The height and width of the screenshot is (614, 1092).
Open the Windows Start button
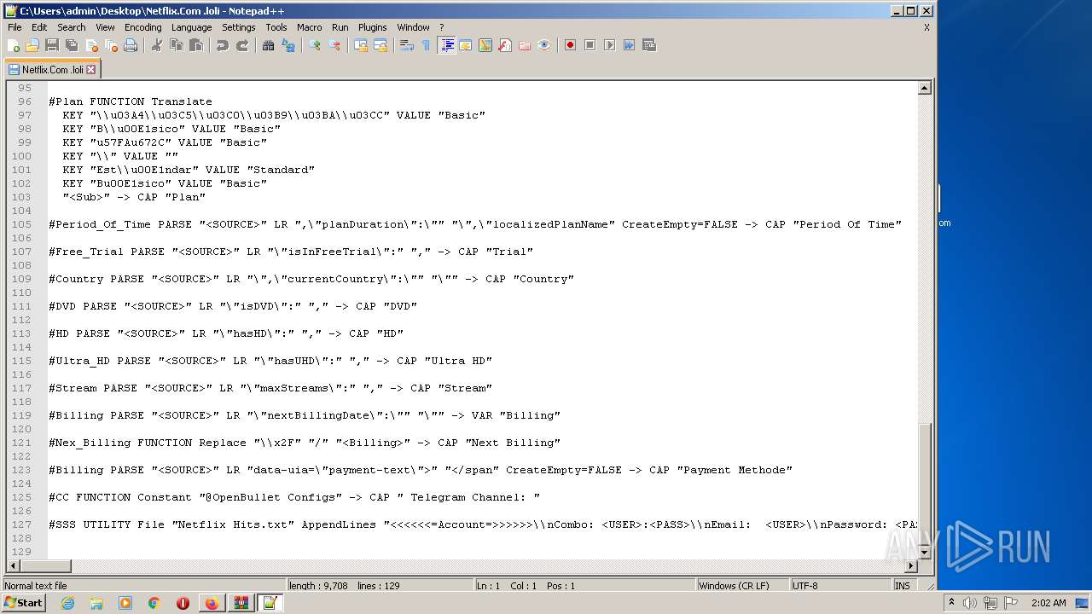click(23, 603)
